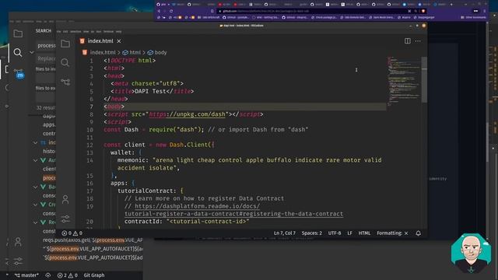Viewport: 498px width, 280px height.
Task: Click the Replace input field
Action: point(47,58)
